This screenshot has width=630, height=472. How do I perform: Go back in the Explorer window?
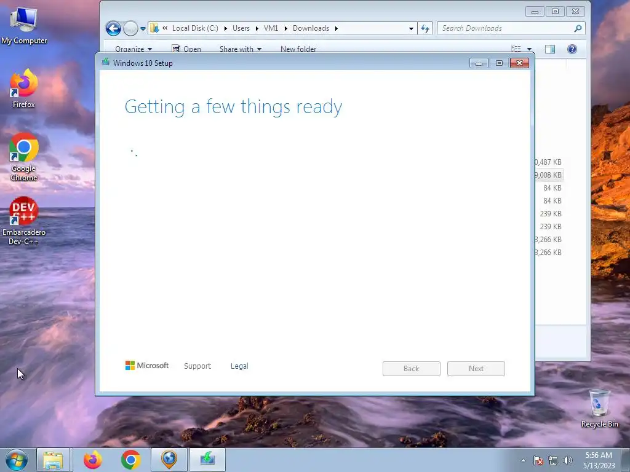click(x=113, y=28)
